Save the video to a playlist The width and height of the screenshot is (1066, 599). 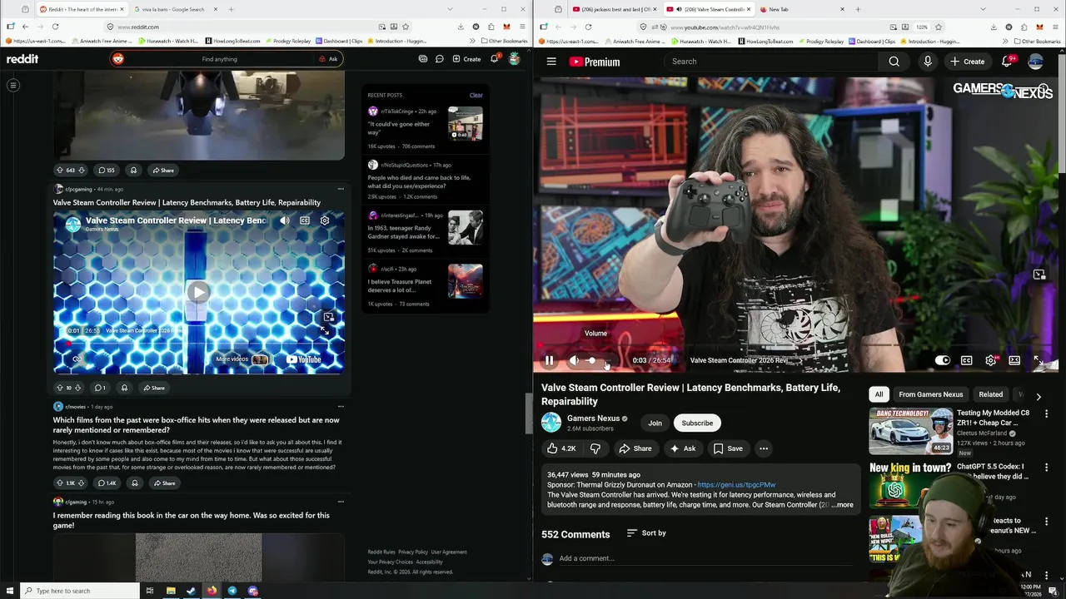pyautogui.click(x=728, y=448)
